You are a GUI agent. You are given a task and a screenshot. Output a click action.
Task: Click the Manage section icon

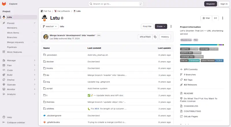click(4, 60)
